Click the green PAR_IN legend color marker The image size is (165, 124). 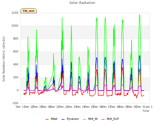[x=84, y=119]
